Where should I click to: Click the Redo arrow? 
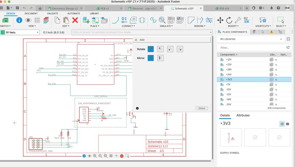click(x=31, y=8)
